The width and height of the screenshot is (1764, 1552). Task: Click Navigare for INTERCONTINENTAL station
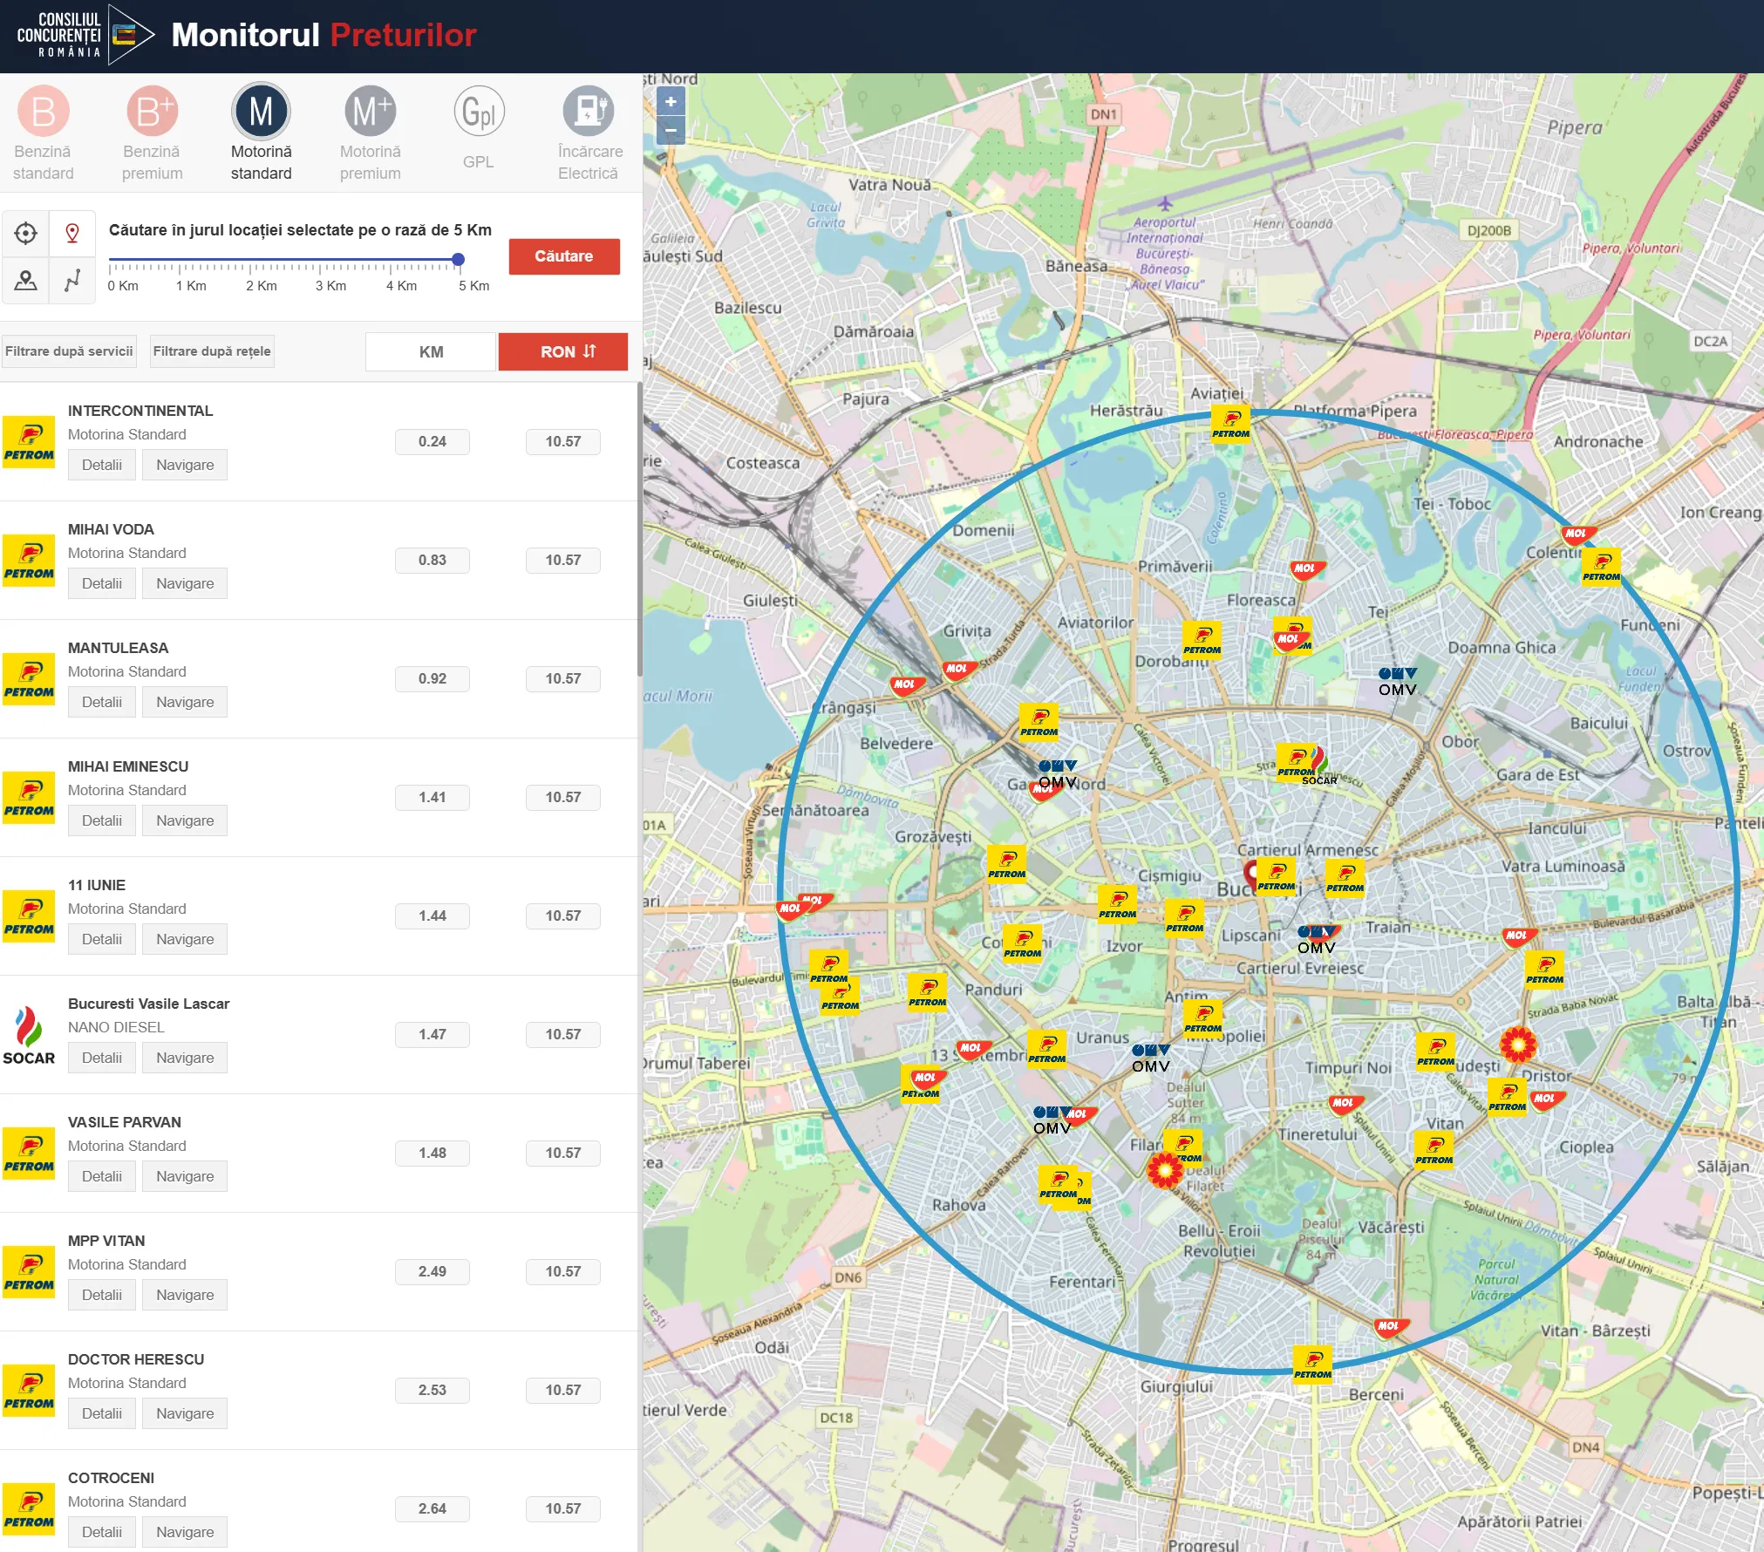(185, 465)
